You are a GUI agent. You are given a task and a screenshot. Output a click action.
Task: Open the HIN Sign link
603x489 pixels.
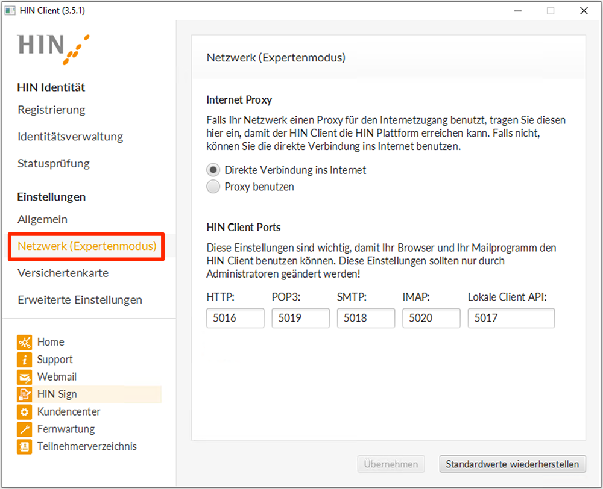pyautogui.click(x=57, y=394)
